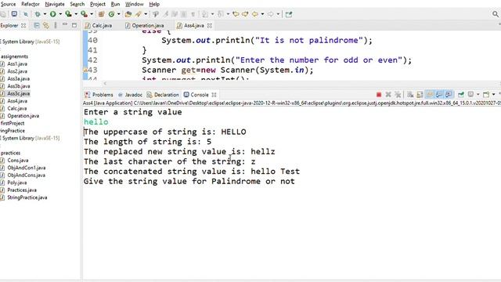Click the External Tools run icon

[84, 14]
